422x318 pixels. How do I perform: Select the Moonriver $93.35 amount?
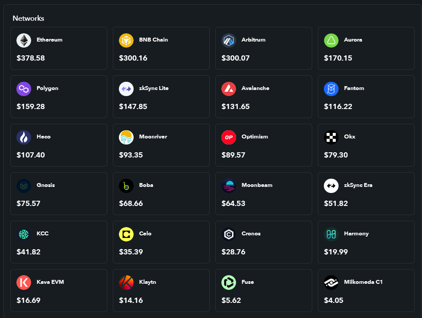tap(131, 155)
